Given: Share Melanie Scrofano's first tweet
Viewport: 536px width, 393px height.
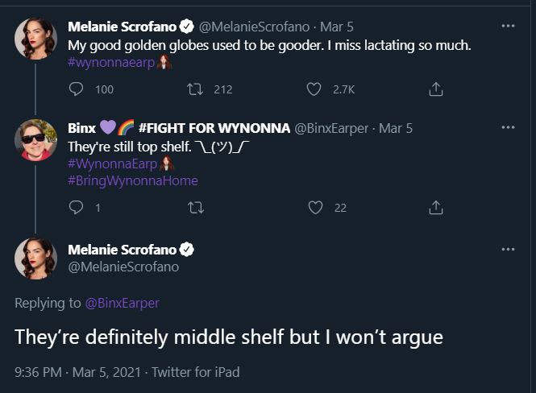Looking at the screenshot, I should 436,90.
